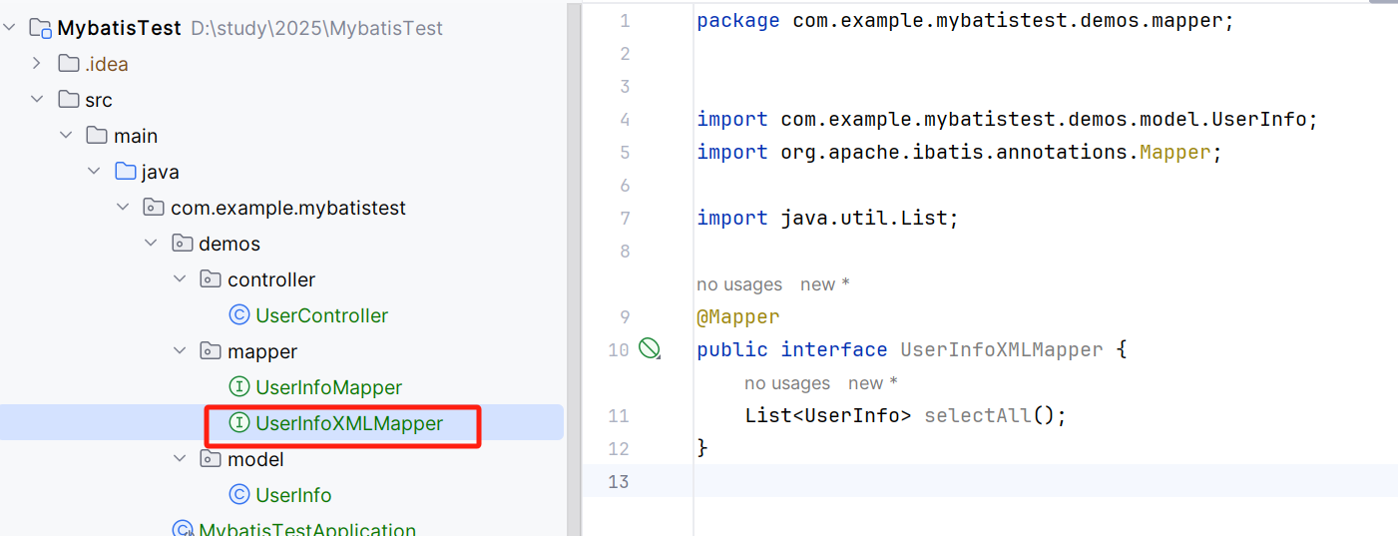
Task: Click the package declaration on line 1
Action: tap(965, 21)
